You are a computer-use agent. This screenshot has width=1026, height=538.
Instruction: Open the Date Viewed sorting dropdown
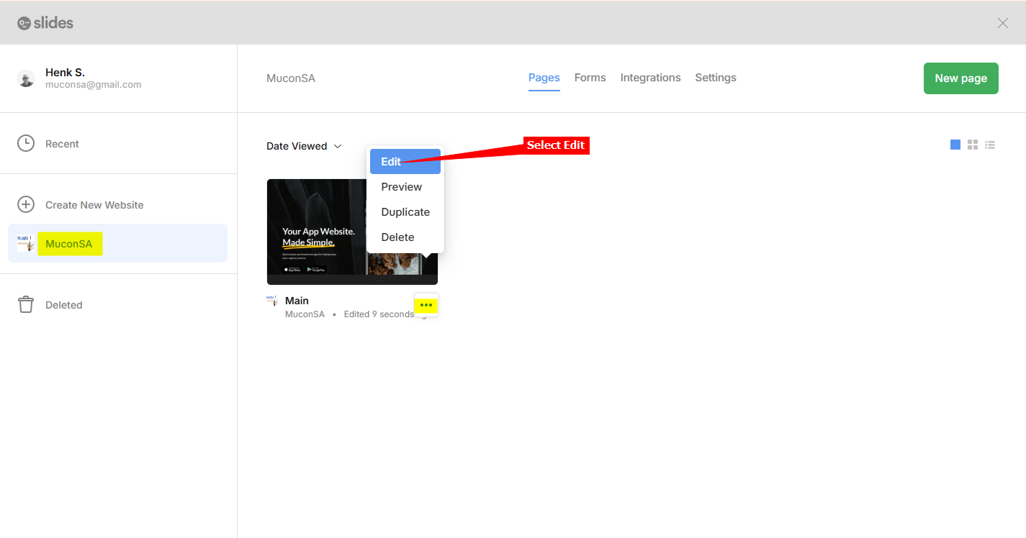[x=297, y=145]
